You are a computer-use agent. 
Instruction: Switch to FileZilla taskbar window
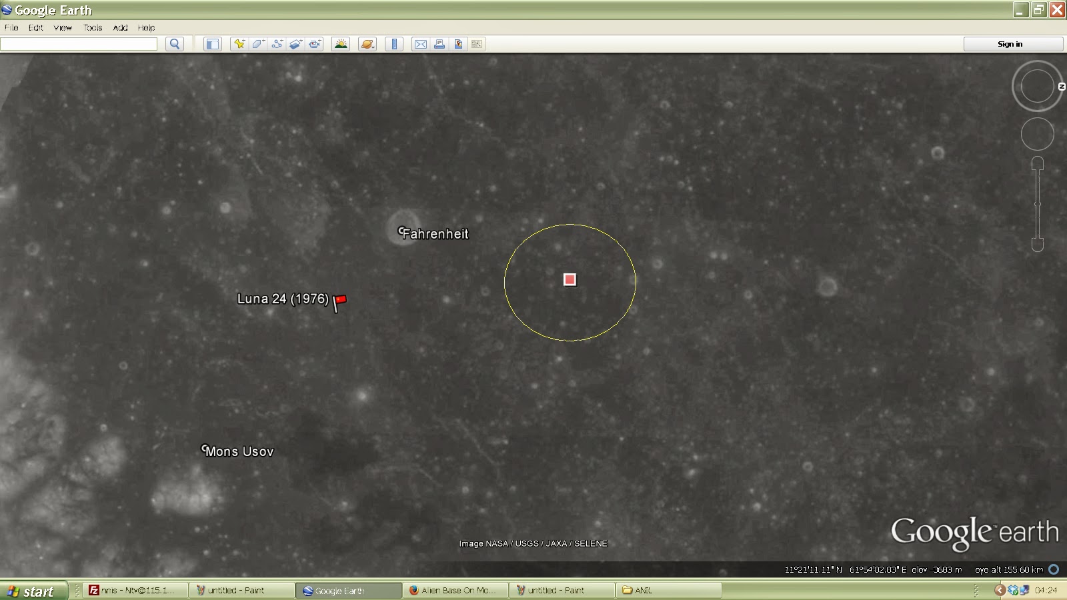click(135, 590)
